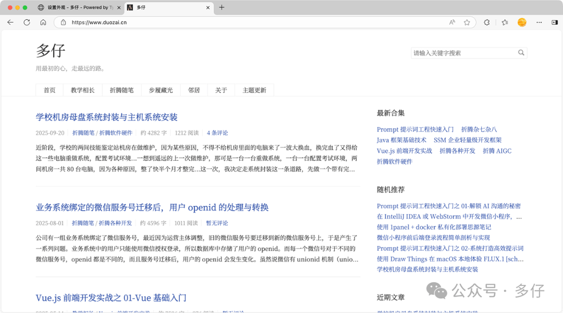
Task: View site info via the lock icon
Action: click(x=63, y=23)
